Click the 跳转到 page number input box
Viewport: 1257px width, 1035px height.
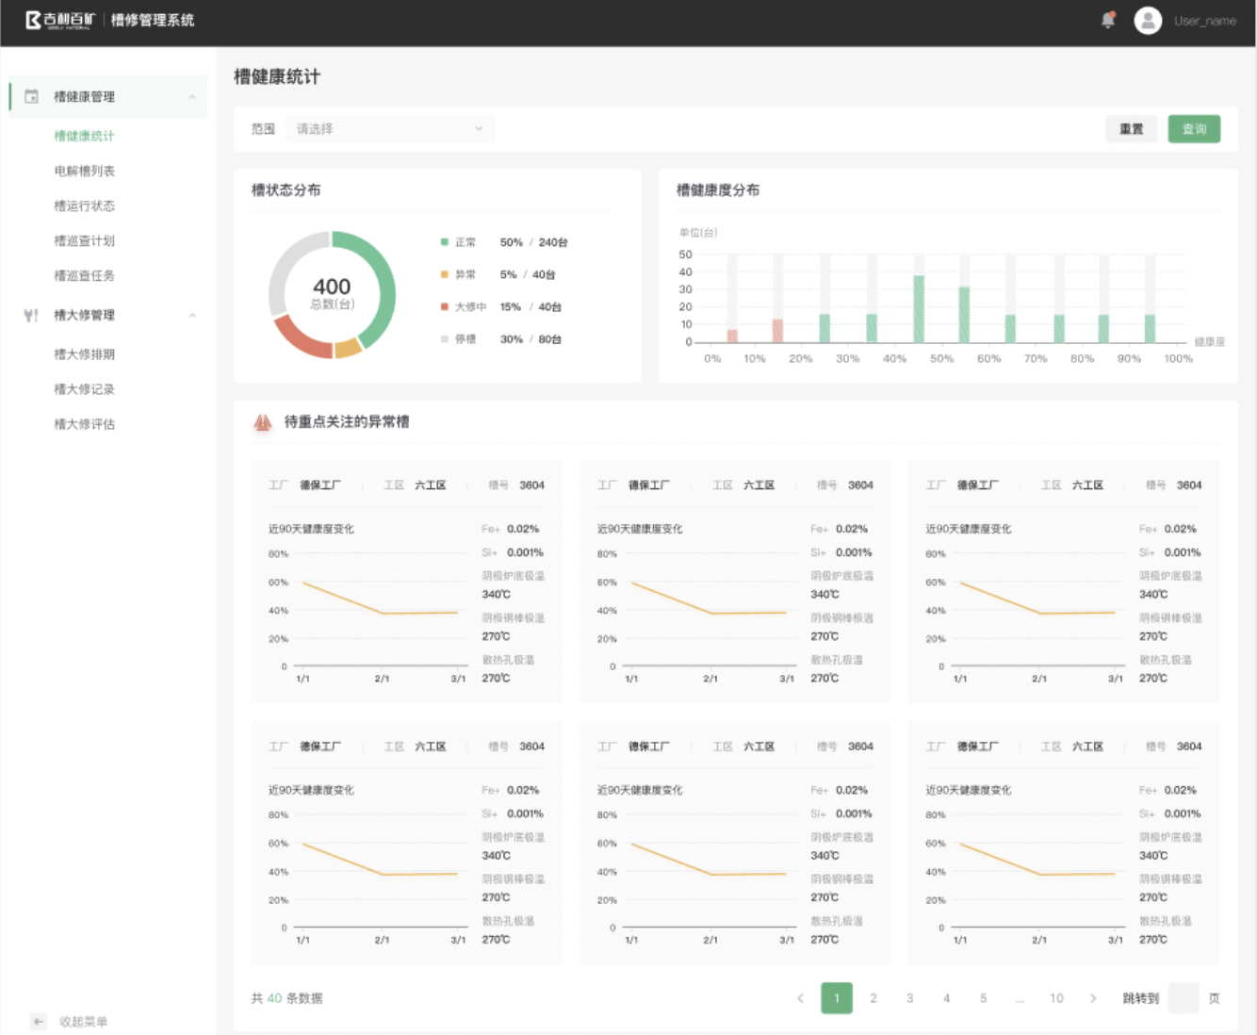1183,998
